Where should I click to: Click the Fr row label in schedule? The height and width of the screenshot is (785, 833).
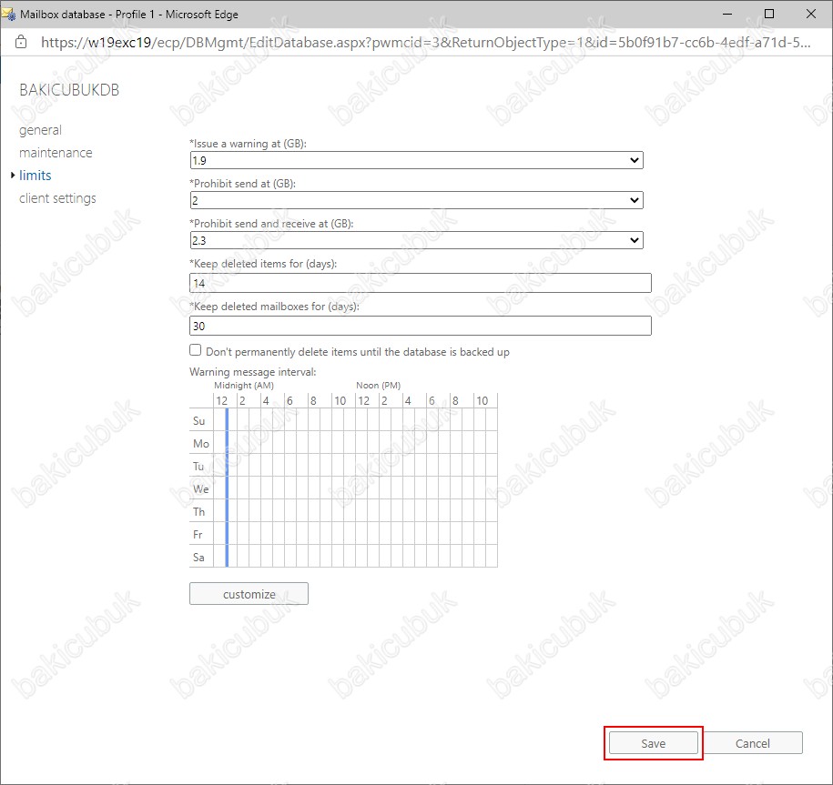point(198,535)
